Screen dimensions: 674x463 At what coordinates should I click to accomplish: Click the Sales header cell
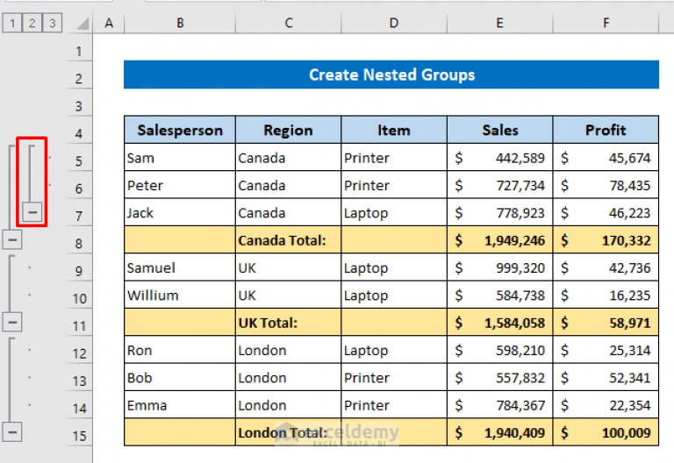[x=500, y=130]
